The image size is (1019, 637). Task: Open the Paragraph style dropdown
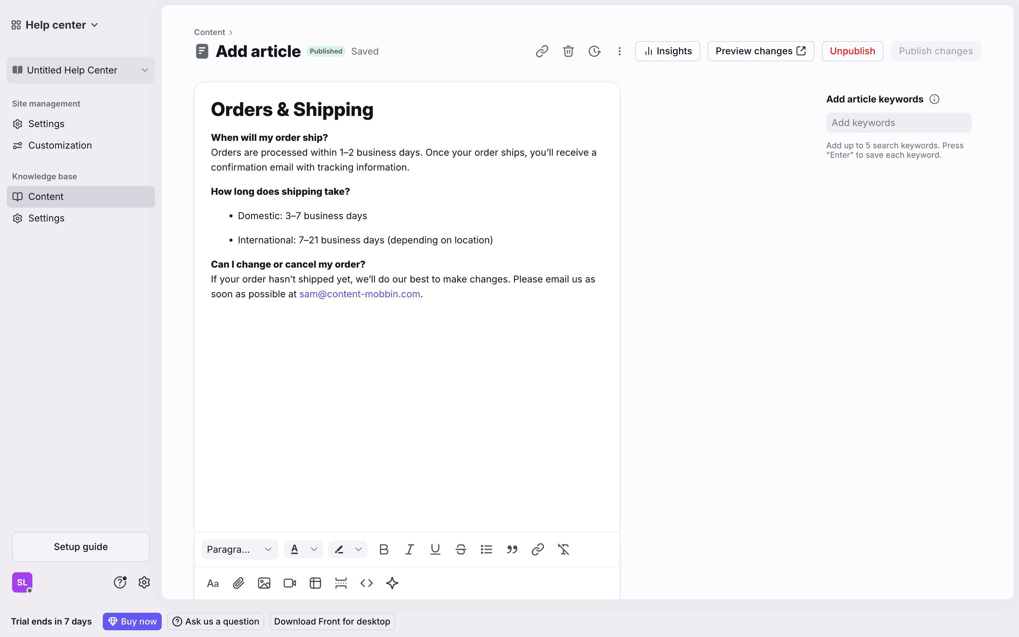pos(239,549)
